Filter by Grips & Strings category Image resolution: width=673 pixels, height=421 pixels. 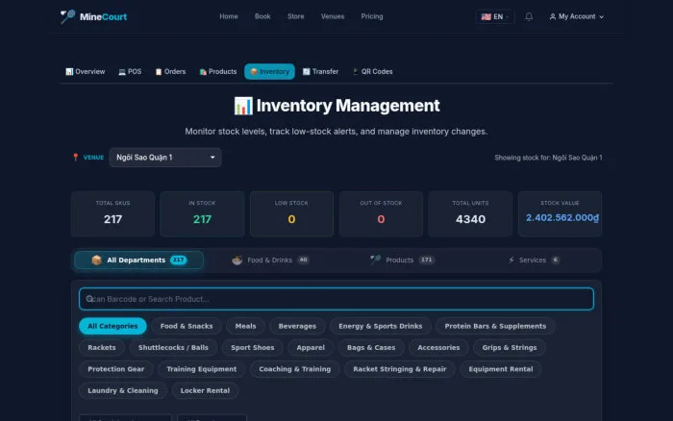(x=509, y=348)
